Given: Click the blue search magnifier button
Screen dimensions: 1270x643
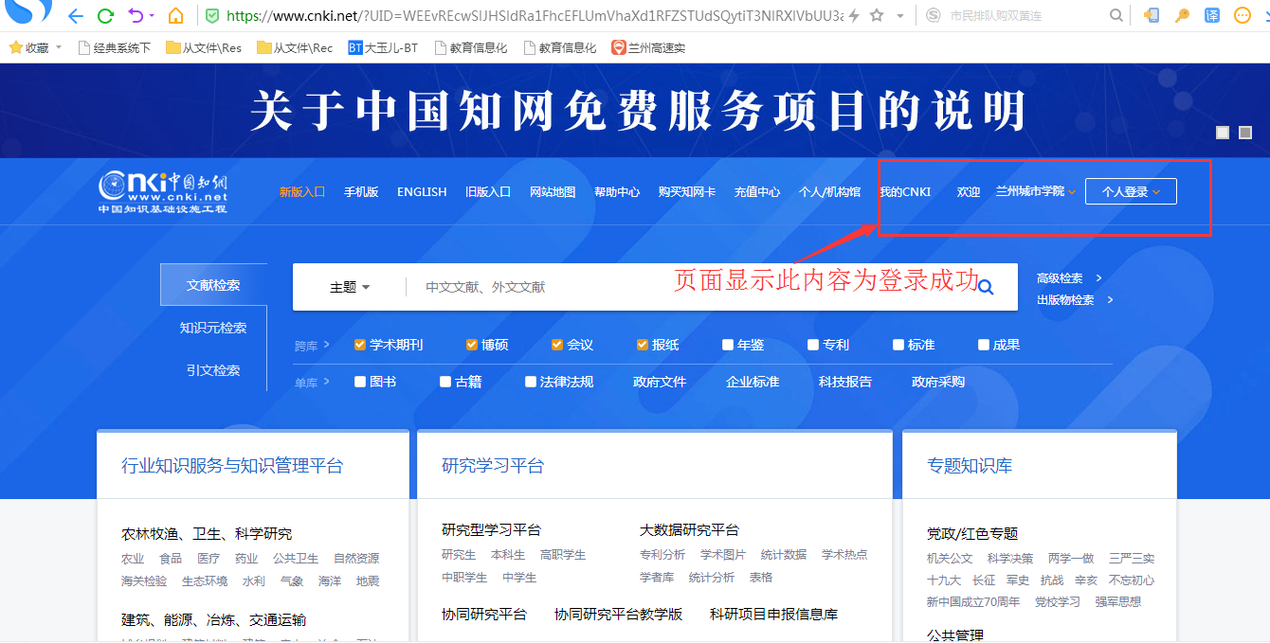Looking at the screenshot, I should (986, 287).
